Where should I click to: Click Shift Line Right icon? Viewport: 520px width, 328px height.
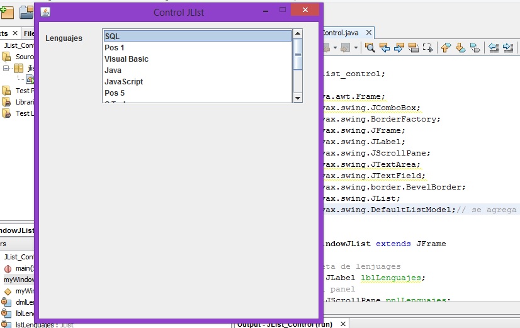(x=508, y=48)
